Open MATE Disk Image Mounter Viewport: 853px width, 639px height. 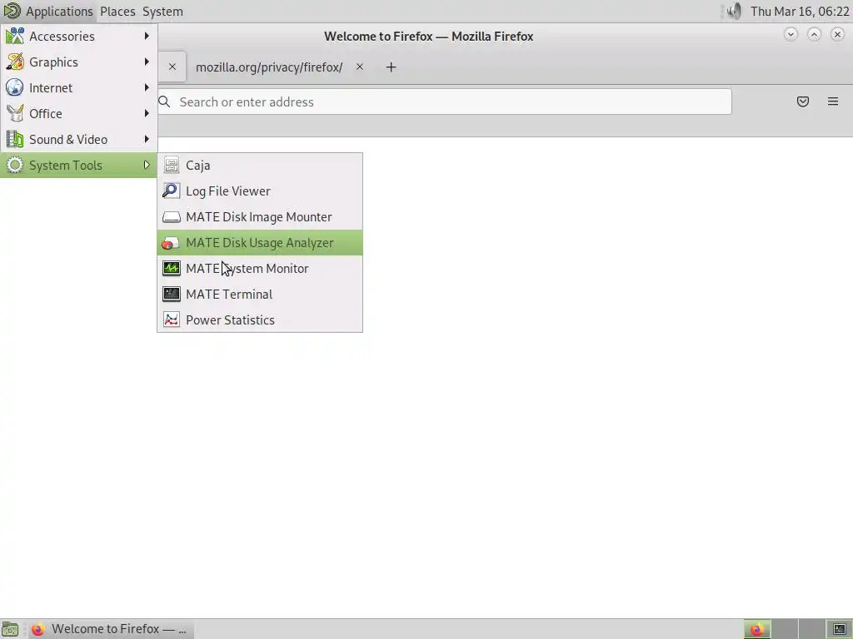click(x=260, y=217)
